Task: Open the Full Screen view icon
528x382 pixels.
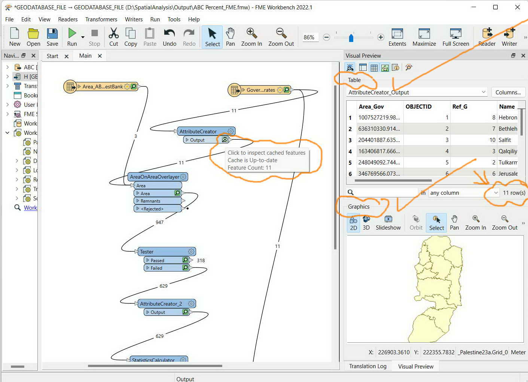Action: [x=455, y=37]
